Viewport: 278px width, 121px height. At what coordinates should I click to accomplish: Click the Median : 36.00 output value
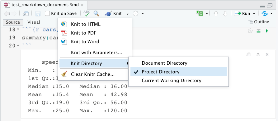pos(103,86)
